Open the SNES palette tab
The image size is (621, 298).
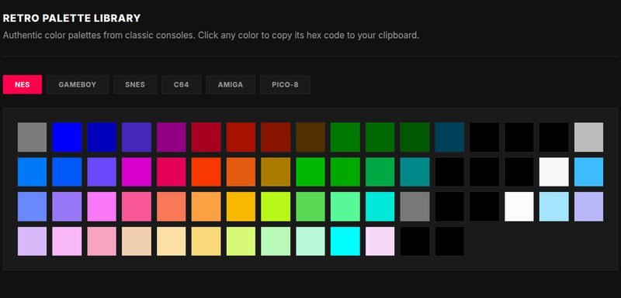[135, 84]
